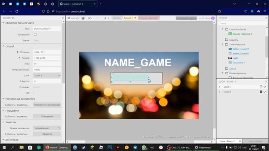
Task: Select the Семьи folder
Action: coord(232,69)
